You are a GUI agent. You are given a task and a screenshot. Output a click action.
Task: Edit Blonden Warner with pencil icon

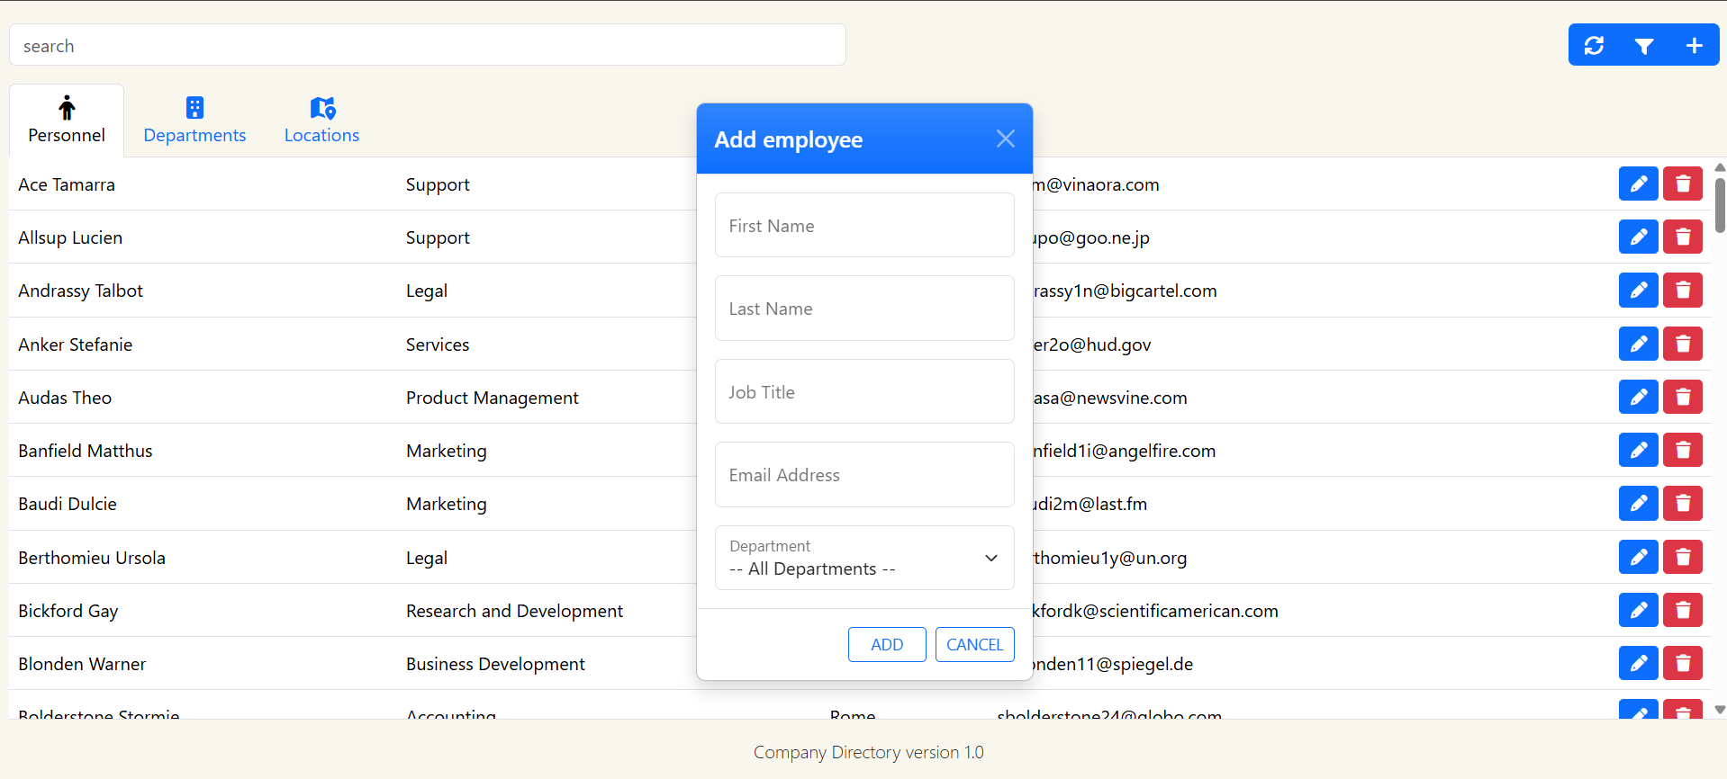(x=1638, y=664)
